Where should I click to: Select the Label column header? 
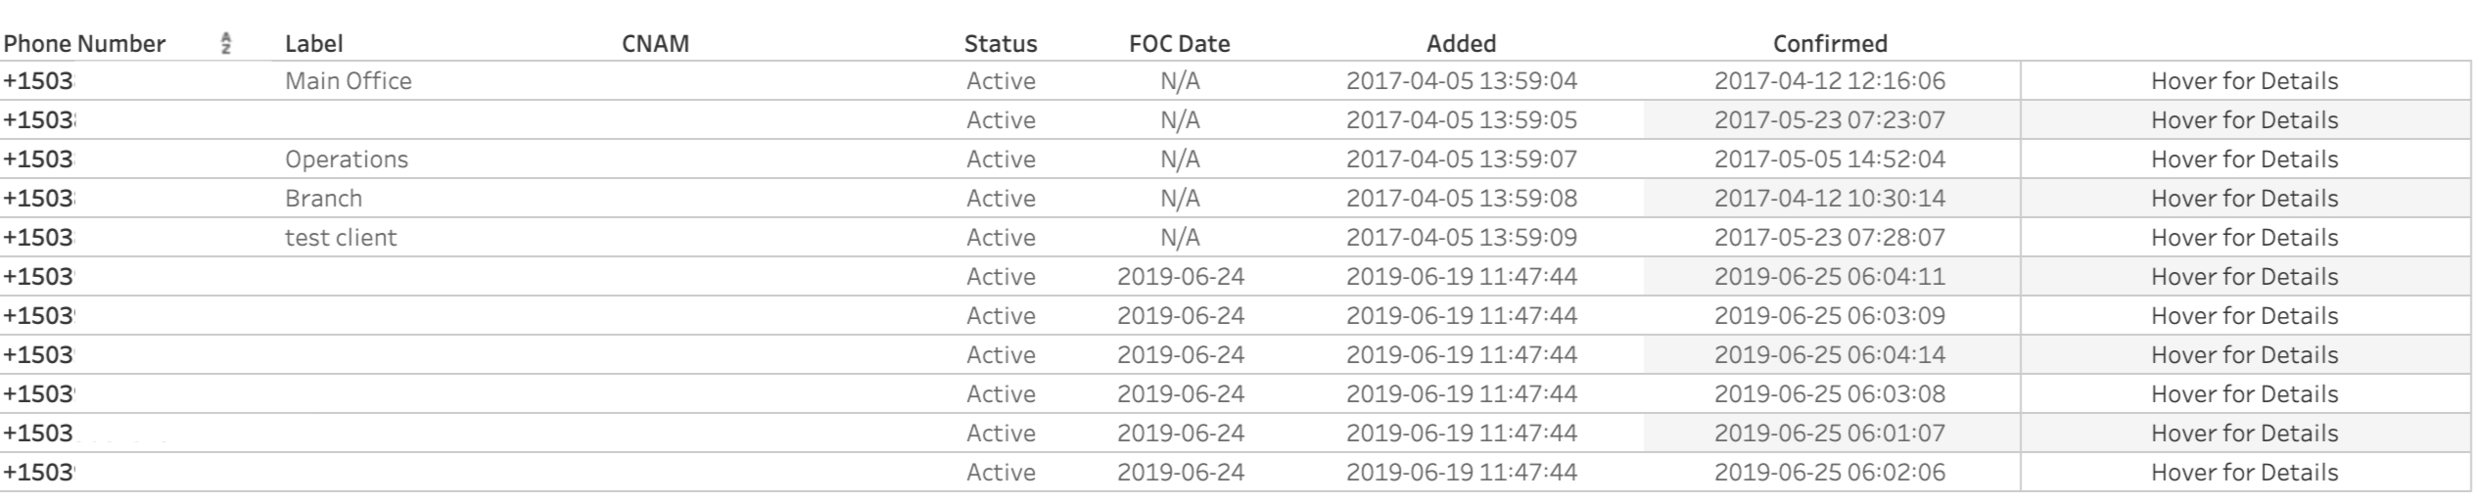click(313, 44)
